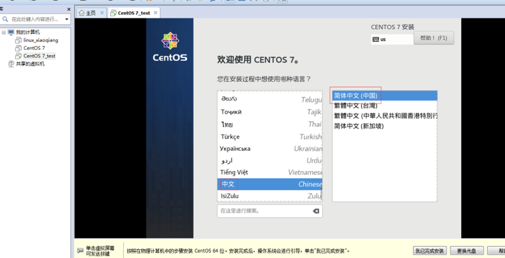Open 共享的虚拟机 in the library
The height and width of the screenshot is (258, 505).
click(30, 64)
